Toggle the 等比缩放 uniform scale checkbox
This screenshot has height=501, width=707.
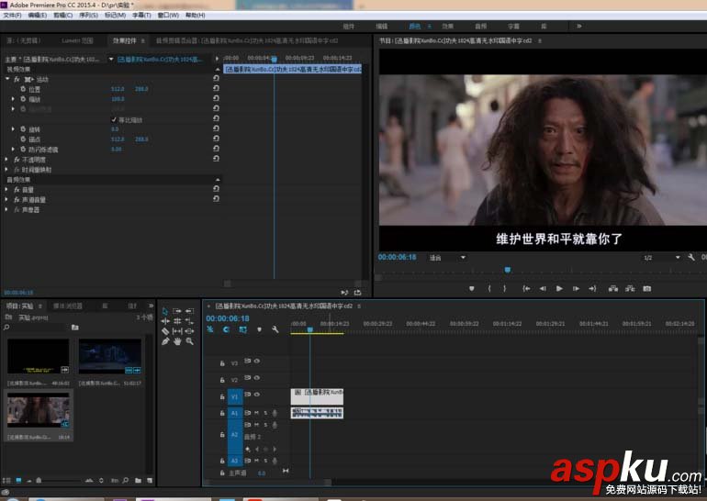click(x=114, y=119)
